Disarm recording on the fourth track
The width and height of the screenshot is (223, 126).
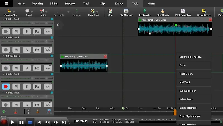coord(6,87)
